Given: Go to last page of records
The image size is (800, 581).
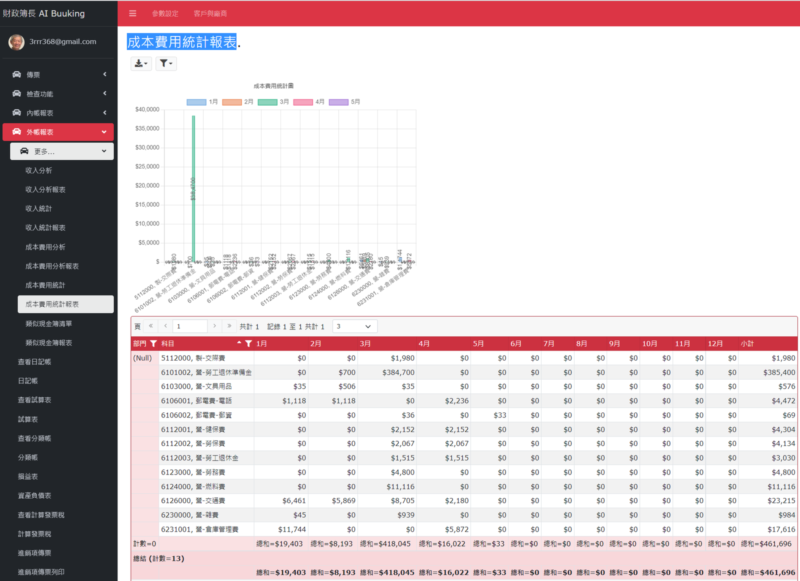Looking at the screenshot, I should point(229,326).
